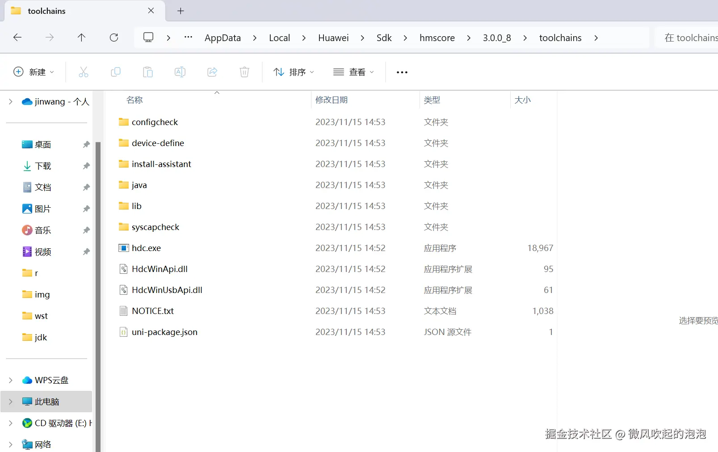Click the toolchains breadcrumb segment
The height and width of the screenshot is (452, 718).
click(x=560, y=38)
